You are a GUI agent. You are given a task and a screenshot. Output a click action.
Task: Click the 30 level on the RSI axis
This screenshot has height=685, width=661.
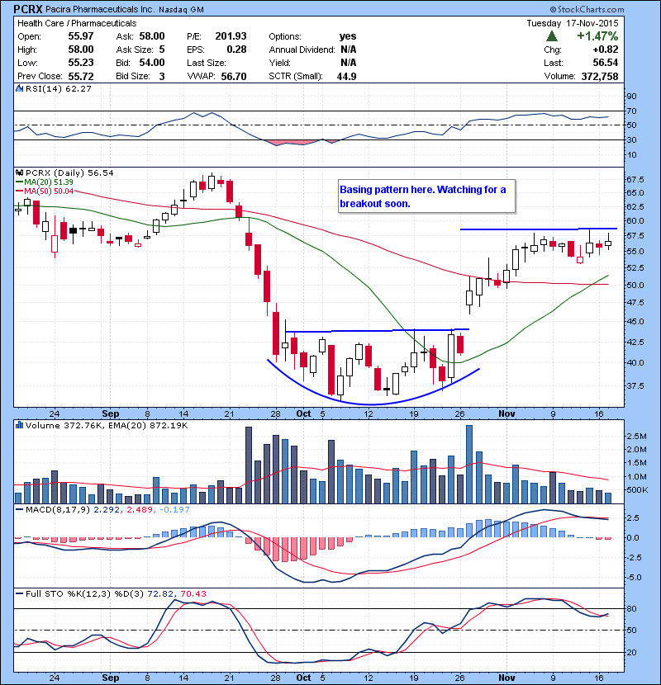tap(632, 140)
